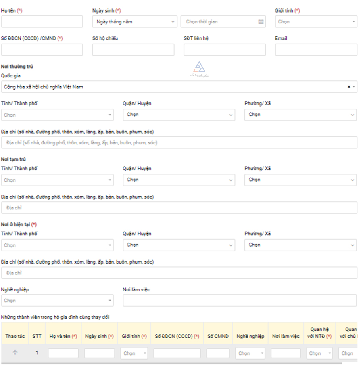The image size is (363, 366).
Task: Open Quận/Huyện dropdown under Nơi tạm trú
Action: pyautogui.click(x=179, y=180)
